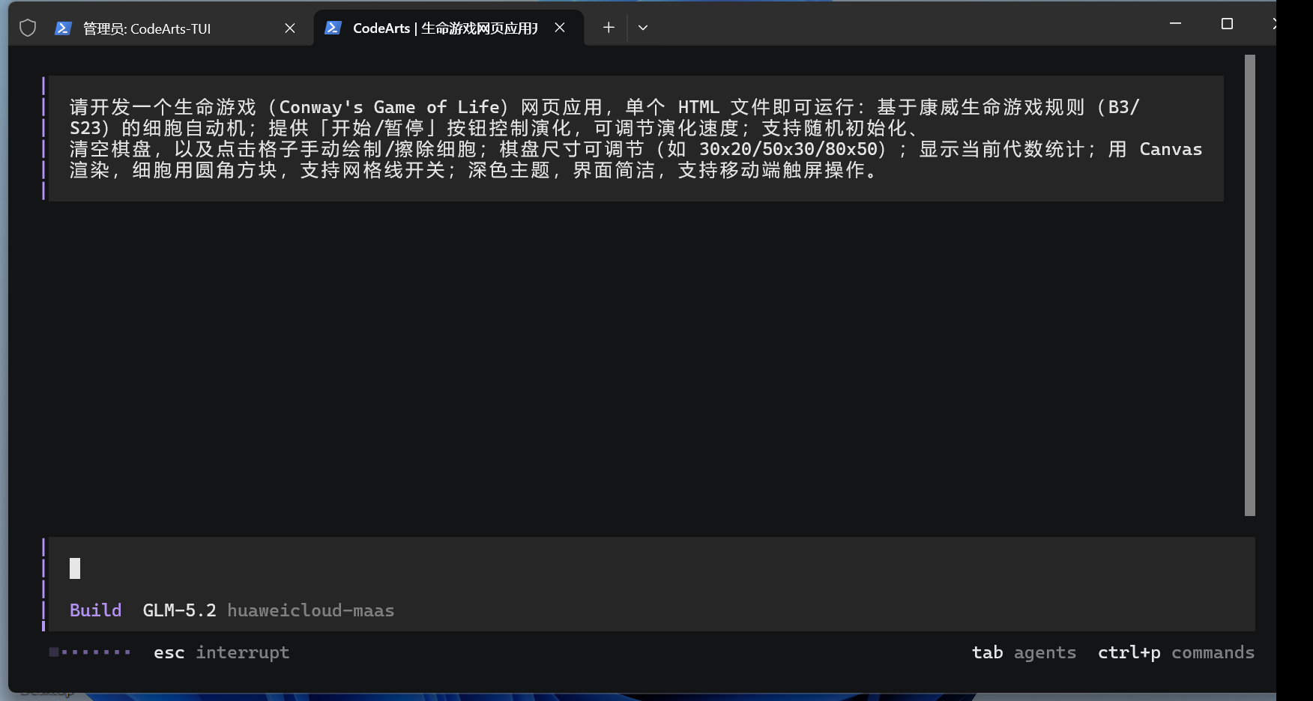Expand the new tab profile dropdown
The height and width of the screenshot is (701, 1313).
pyautogui.click(x=643, y=28)
